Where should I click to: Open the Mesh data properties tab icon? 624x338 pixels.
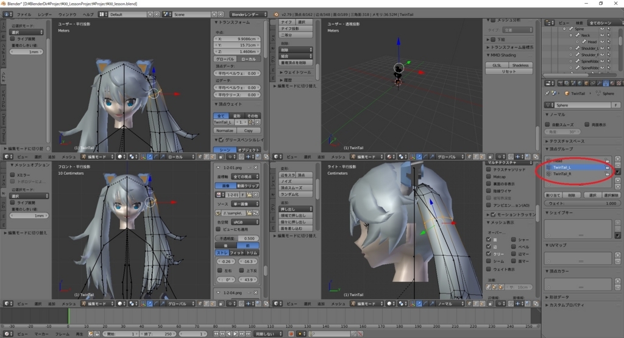coord(606,83)
